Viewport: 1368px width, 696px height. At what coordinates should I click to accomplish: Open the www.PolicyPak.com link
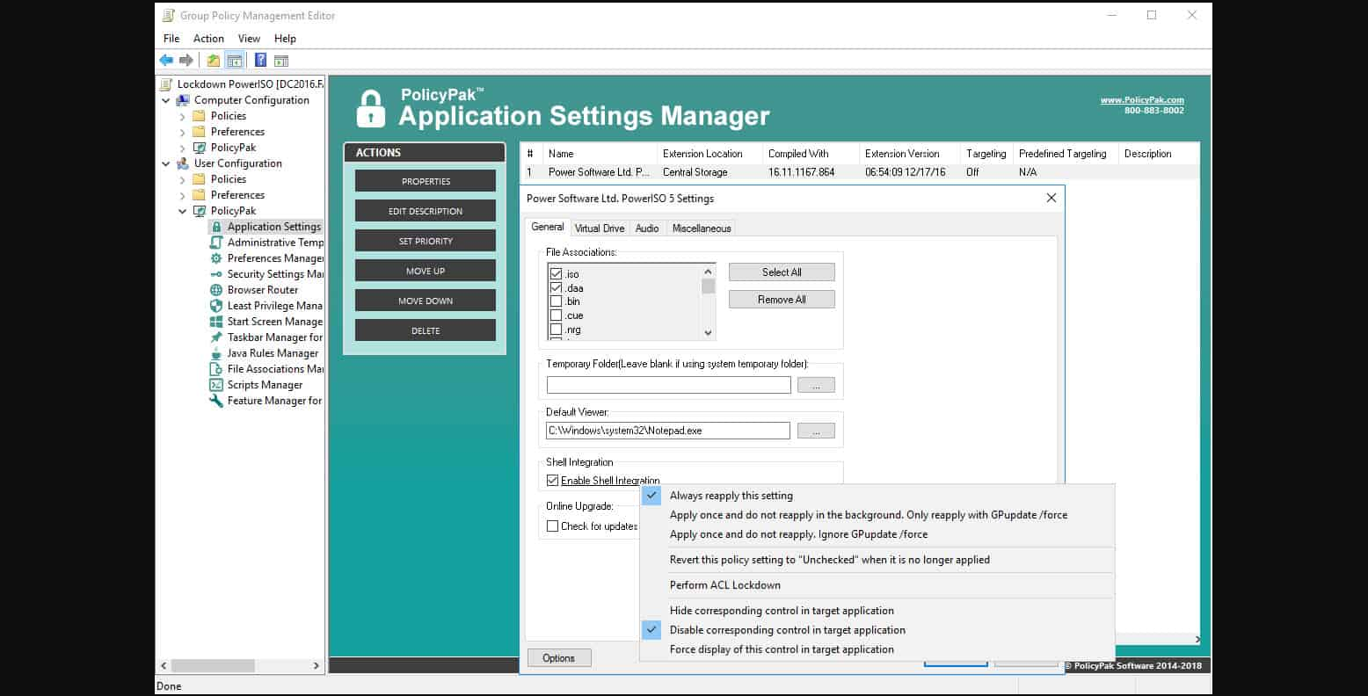(1142, 100)
